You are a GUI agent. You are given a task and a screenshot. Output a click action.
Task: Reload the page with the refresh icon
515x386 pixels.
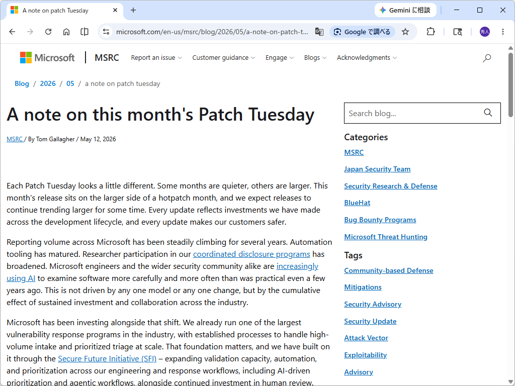[48, 32]
